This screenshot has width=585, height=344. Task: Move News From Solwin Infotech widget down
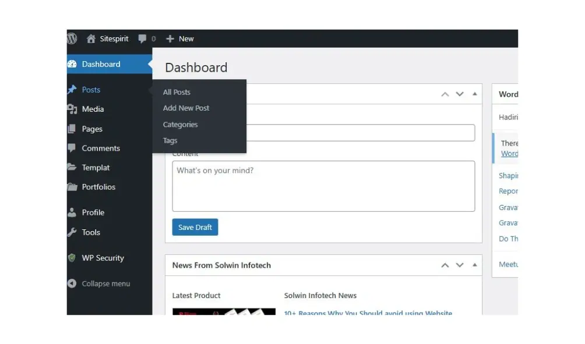click(x=460, y=265)
